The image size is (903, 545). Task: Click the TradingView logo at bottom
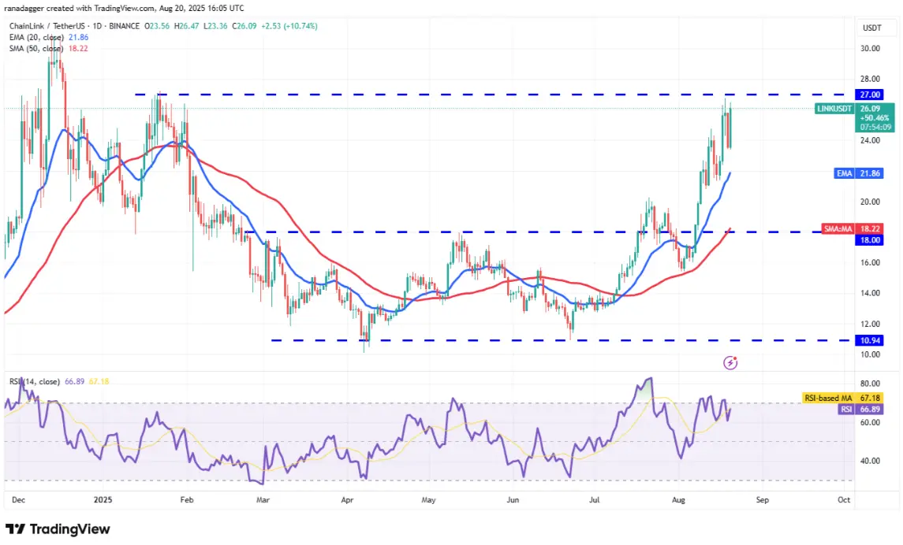point(58,529)
